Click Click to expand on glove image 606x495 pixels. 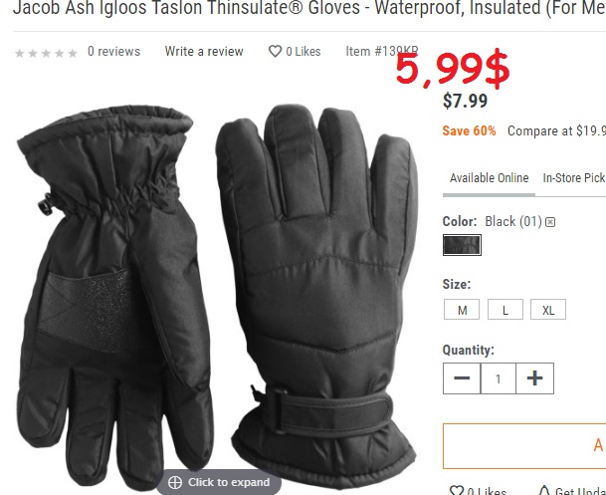coord(219,482)
